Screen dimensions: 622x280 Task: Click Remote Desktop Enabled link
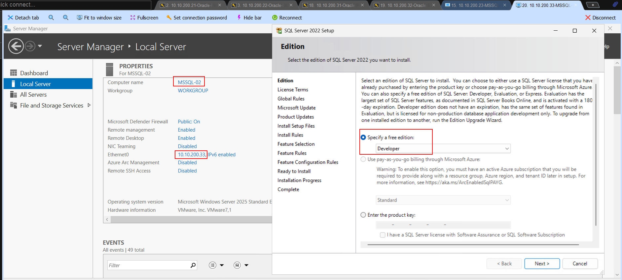(x=187, y=138)
